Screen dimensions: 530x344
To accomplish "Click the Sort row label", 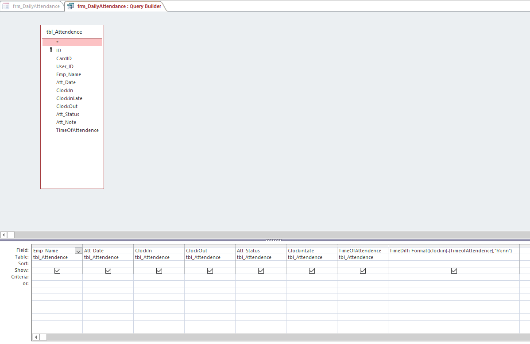I will (23, 263).
